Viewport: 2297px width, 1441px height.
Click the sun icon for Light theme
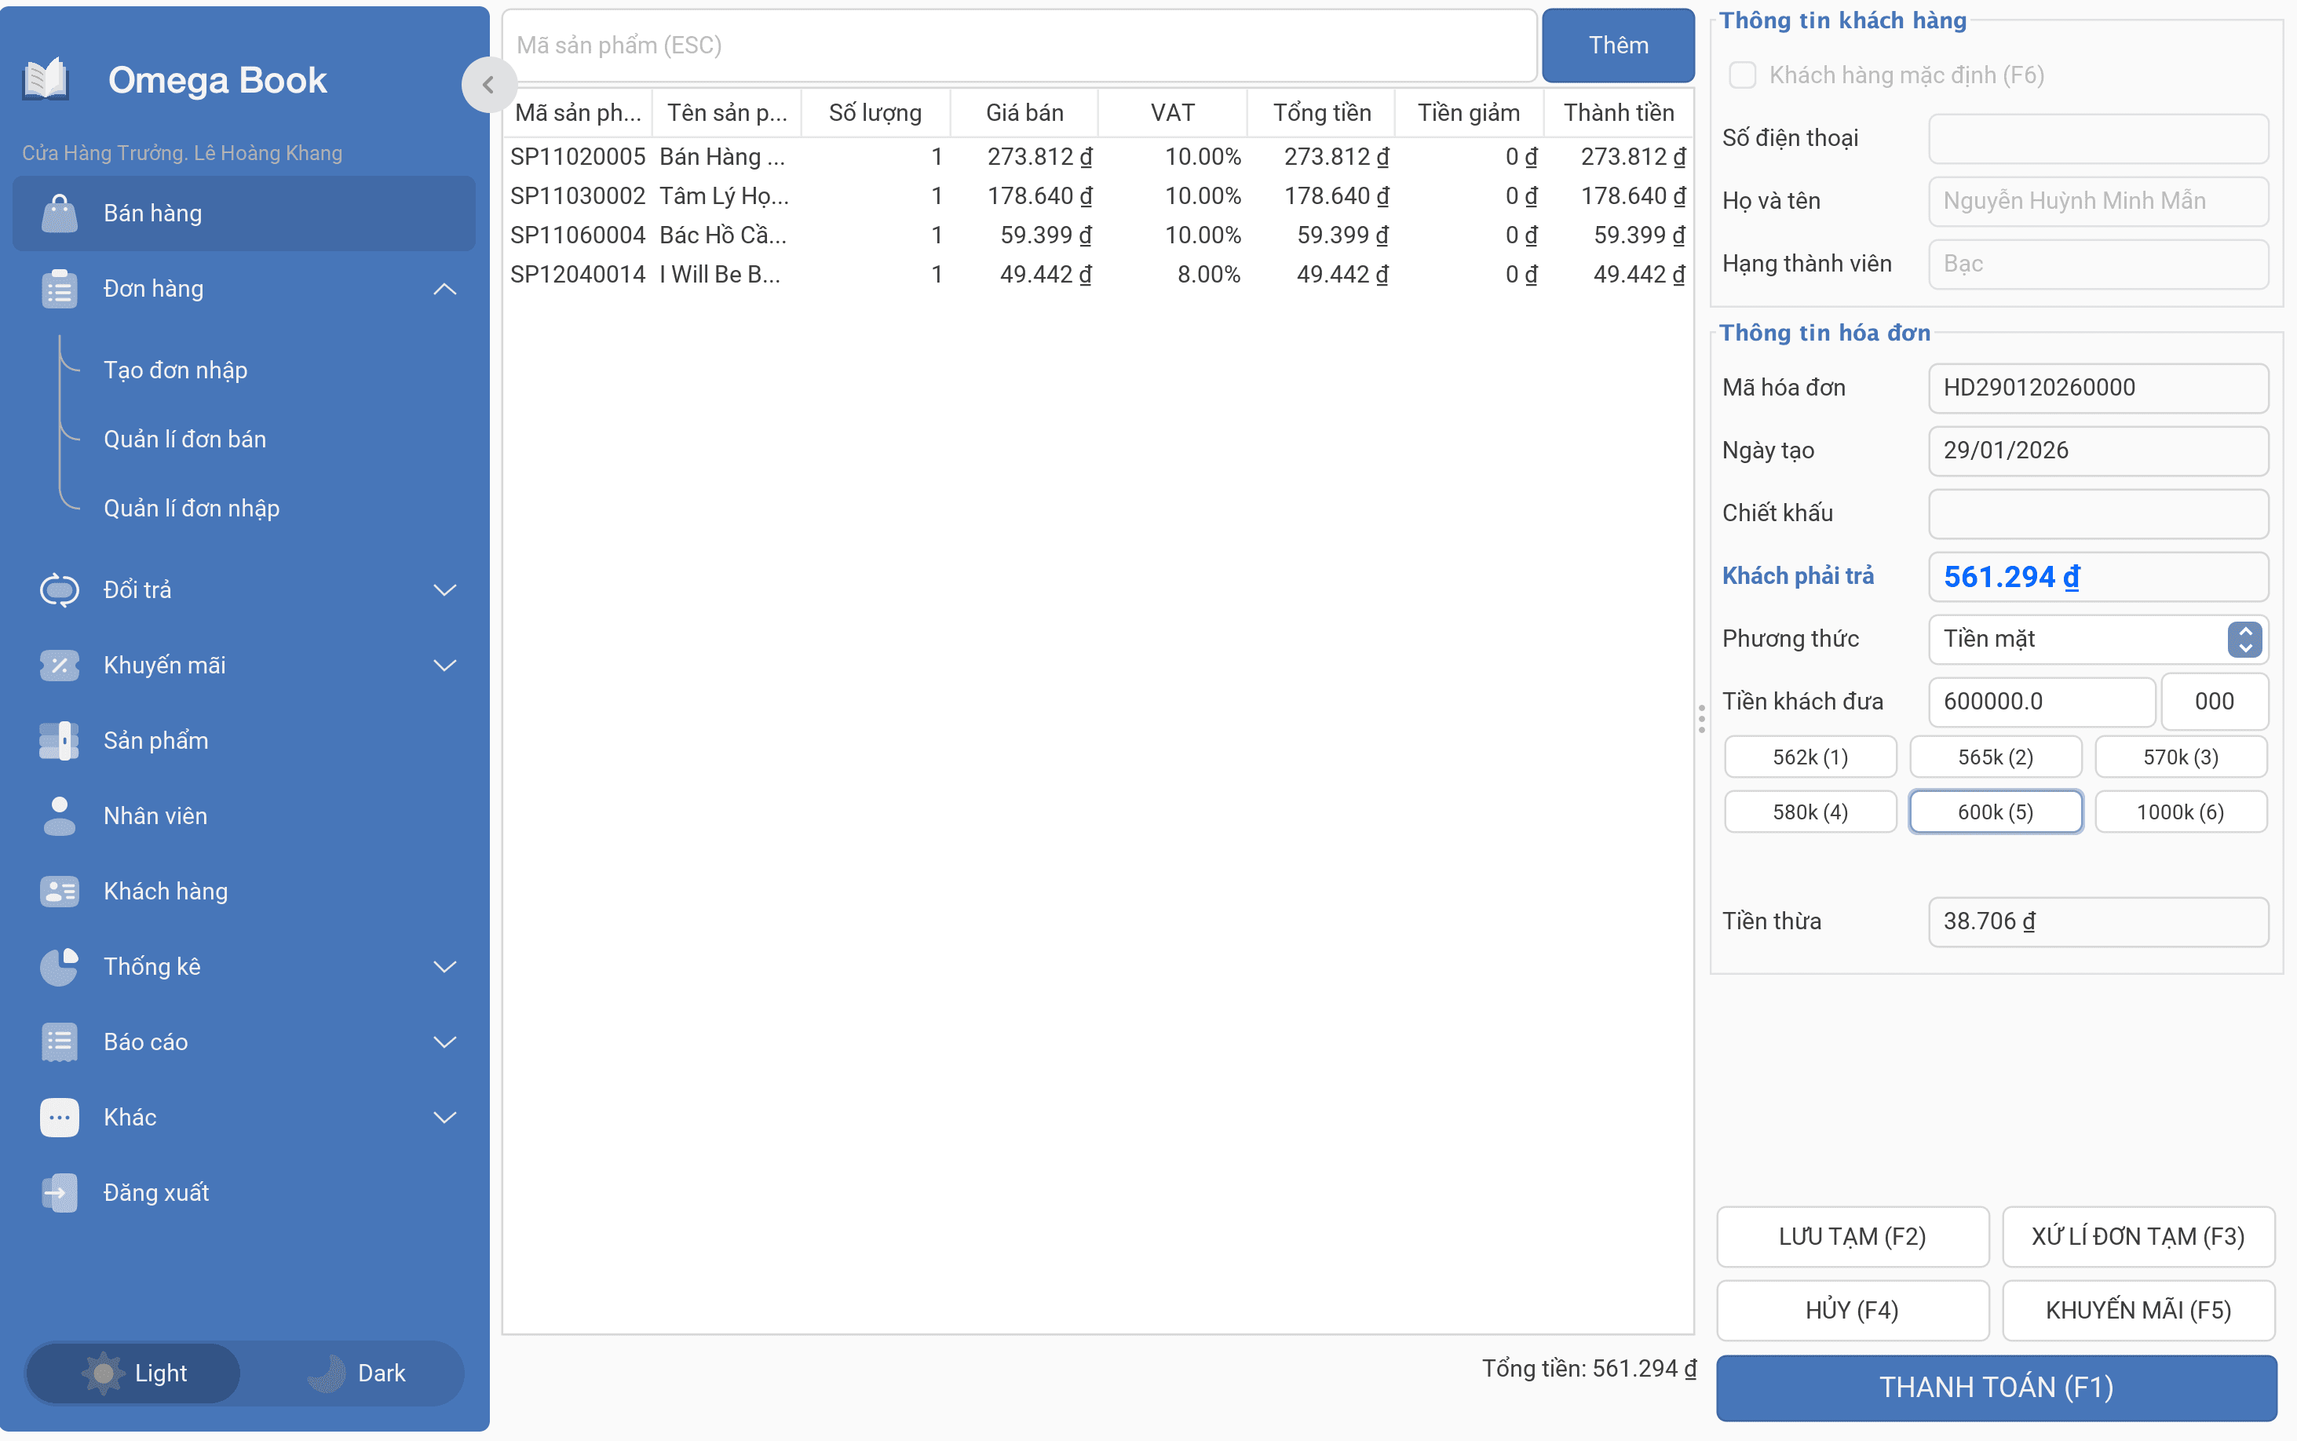[x=103, y=1374]
